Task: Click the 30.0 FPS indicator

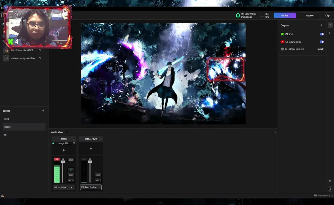Action: click(267, 15)
